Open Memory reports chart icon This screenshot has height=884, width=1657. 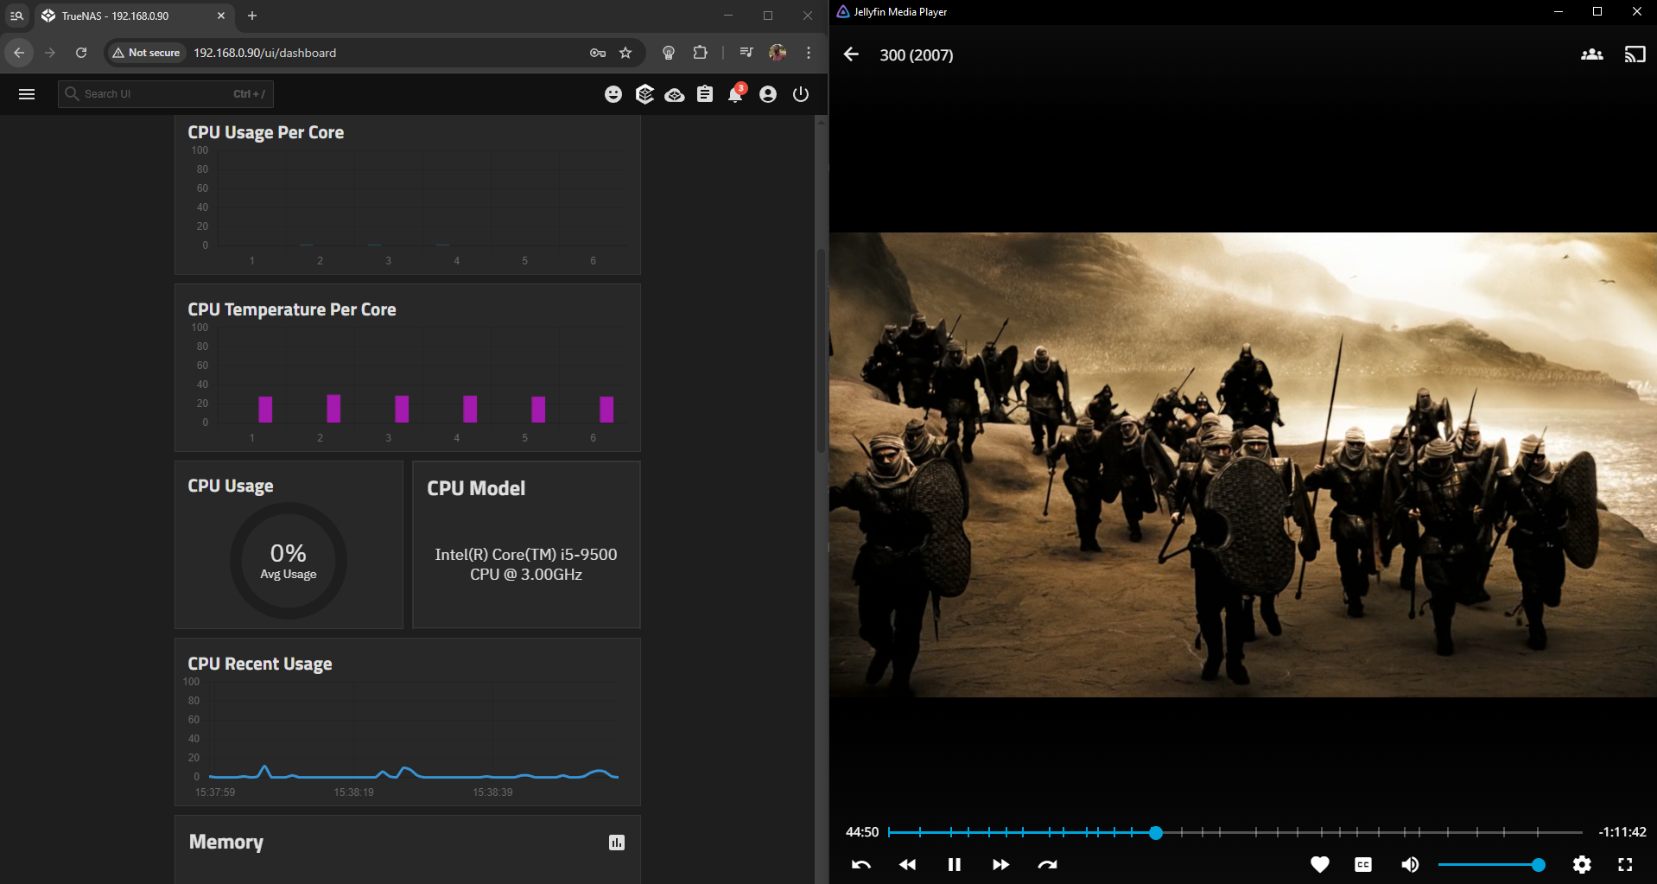(617, 843)
